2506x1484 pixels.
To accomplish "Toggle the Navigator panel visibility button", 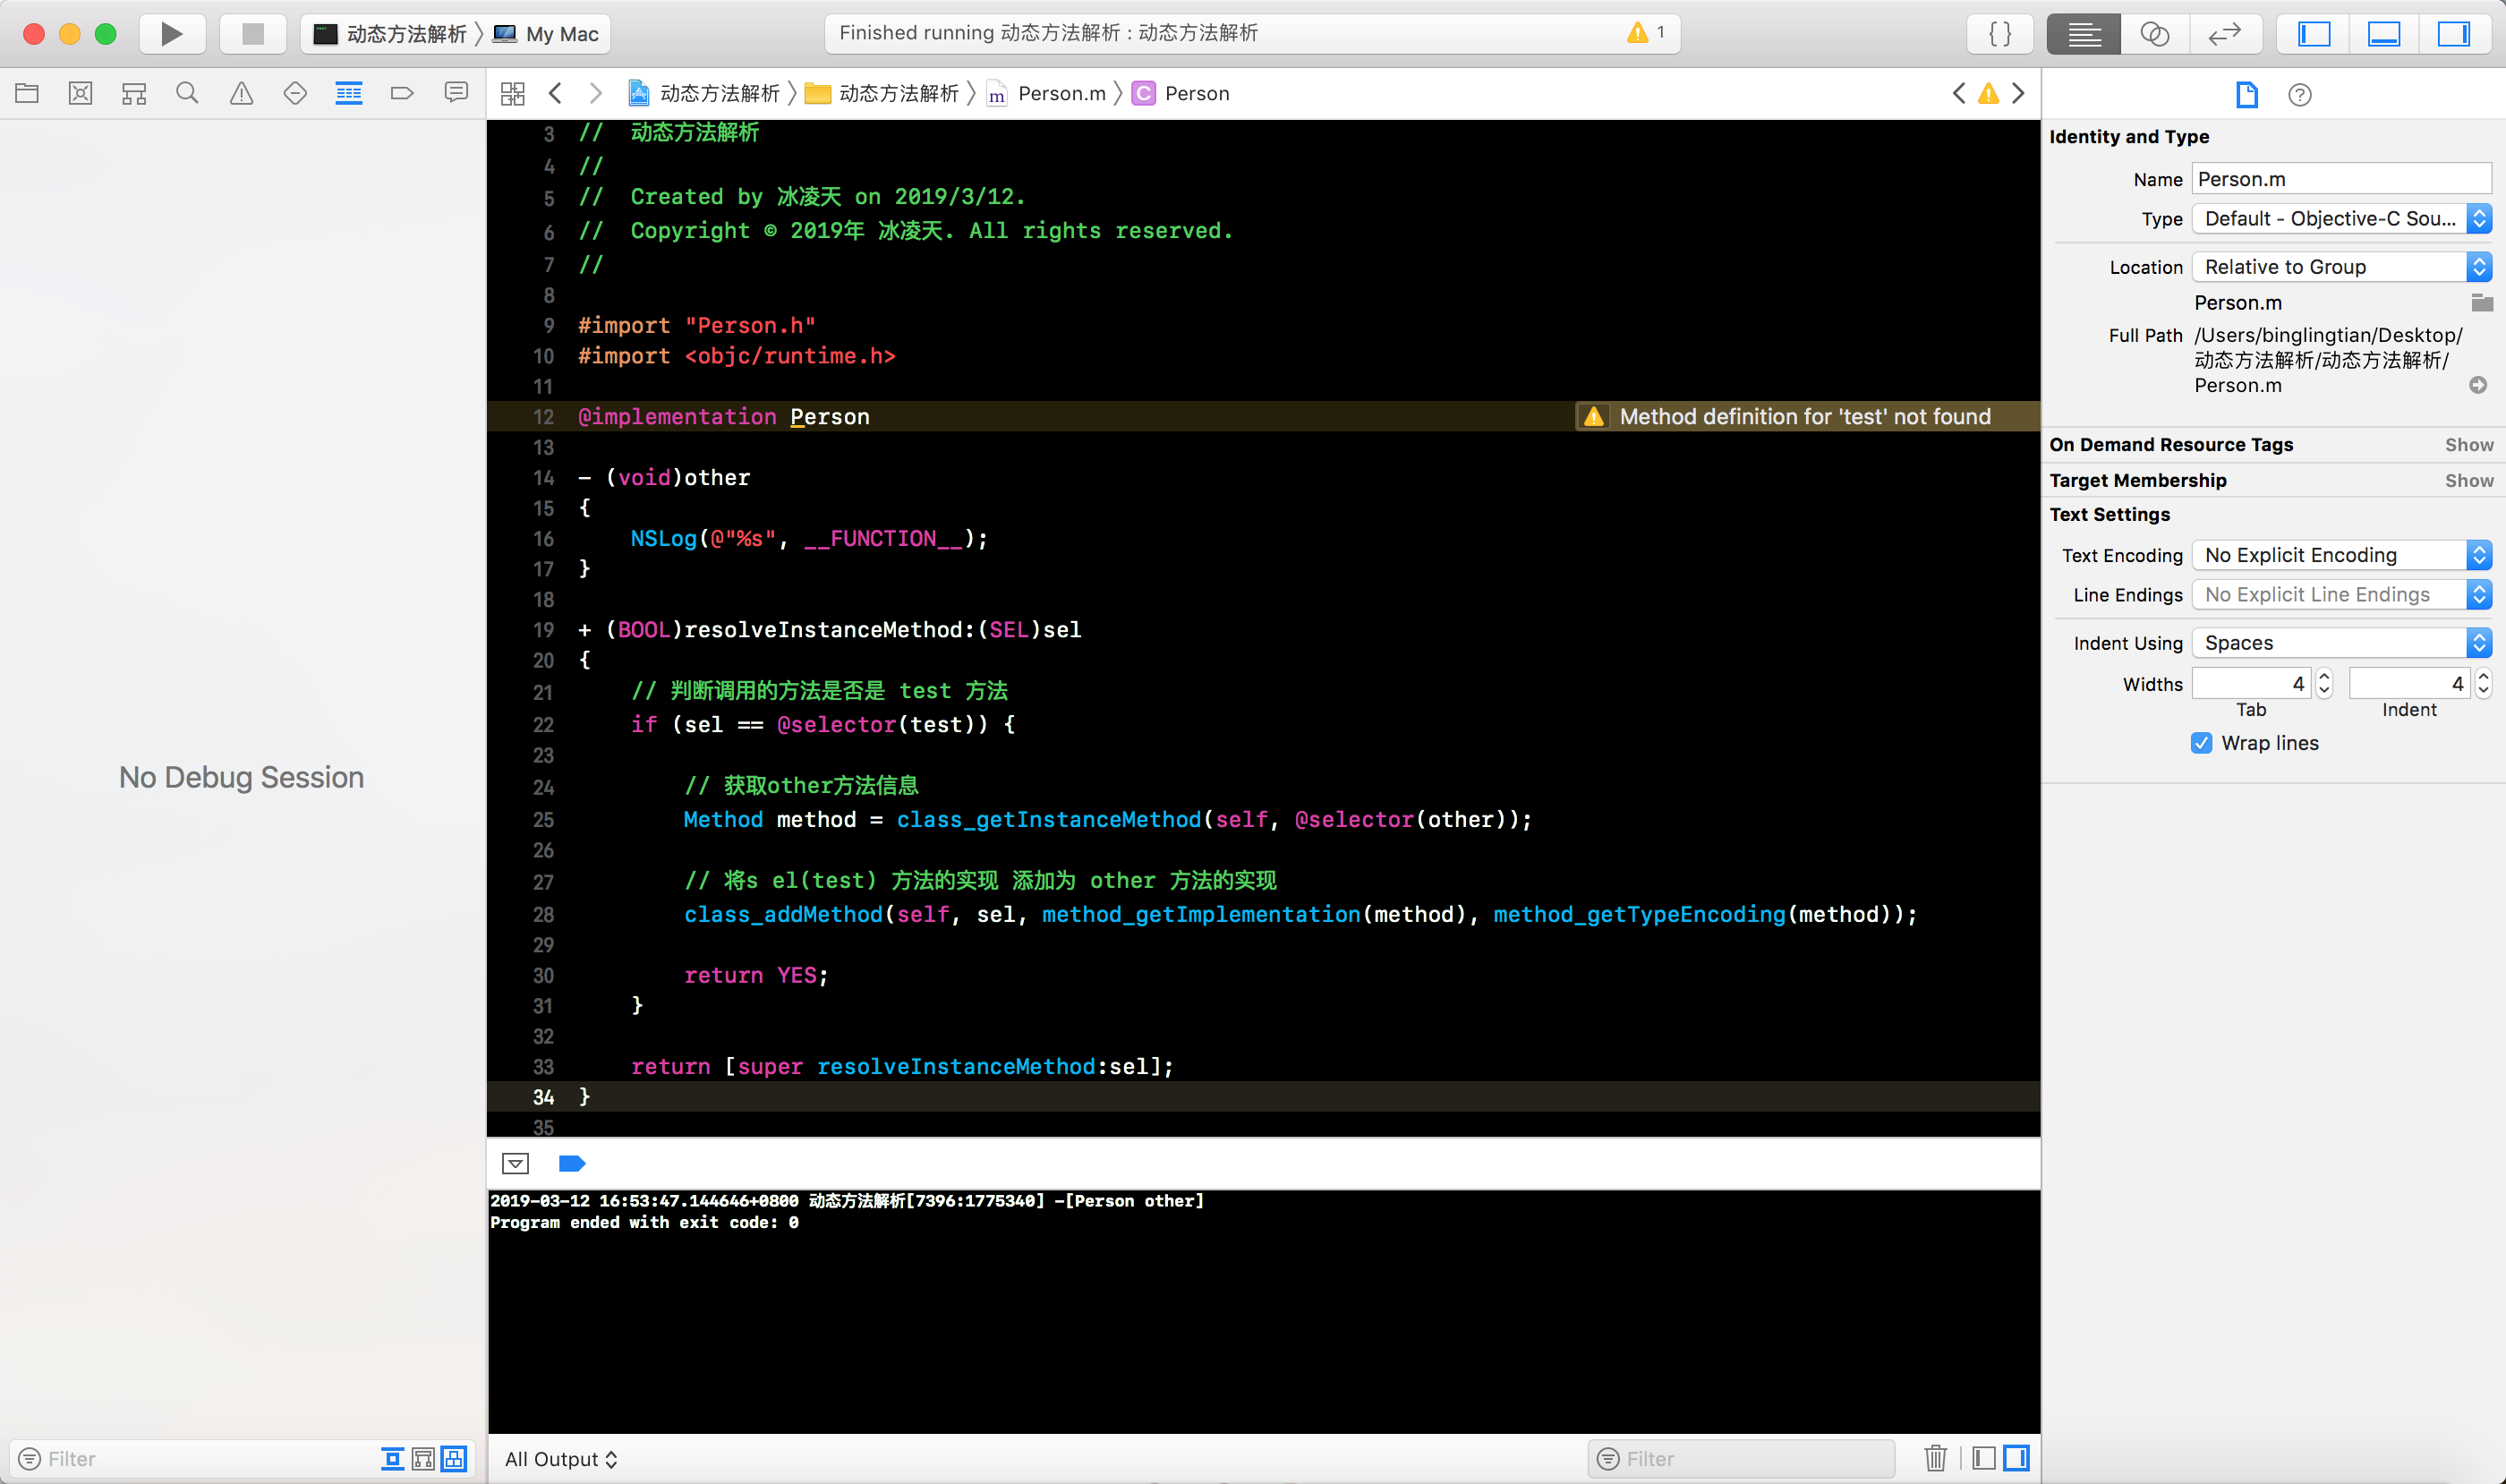I will 2314,34.
